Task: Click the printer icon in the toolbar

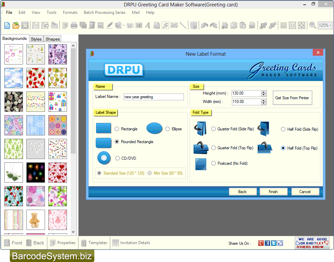Action: pyautogui.click(x=74, y=26)
